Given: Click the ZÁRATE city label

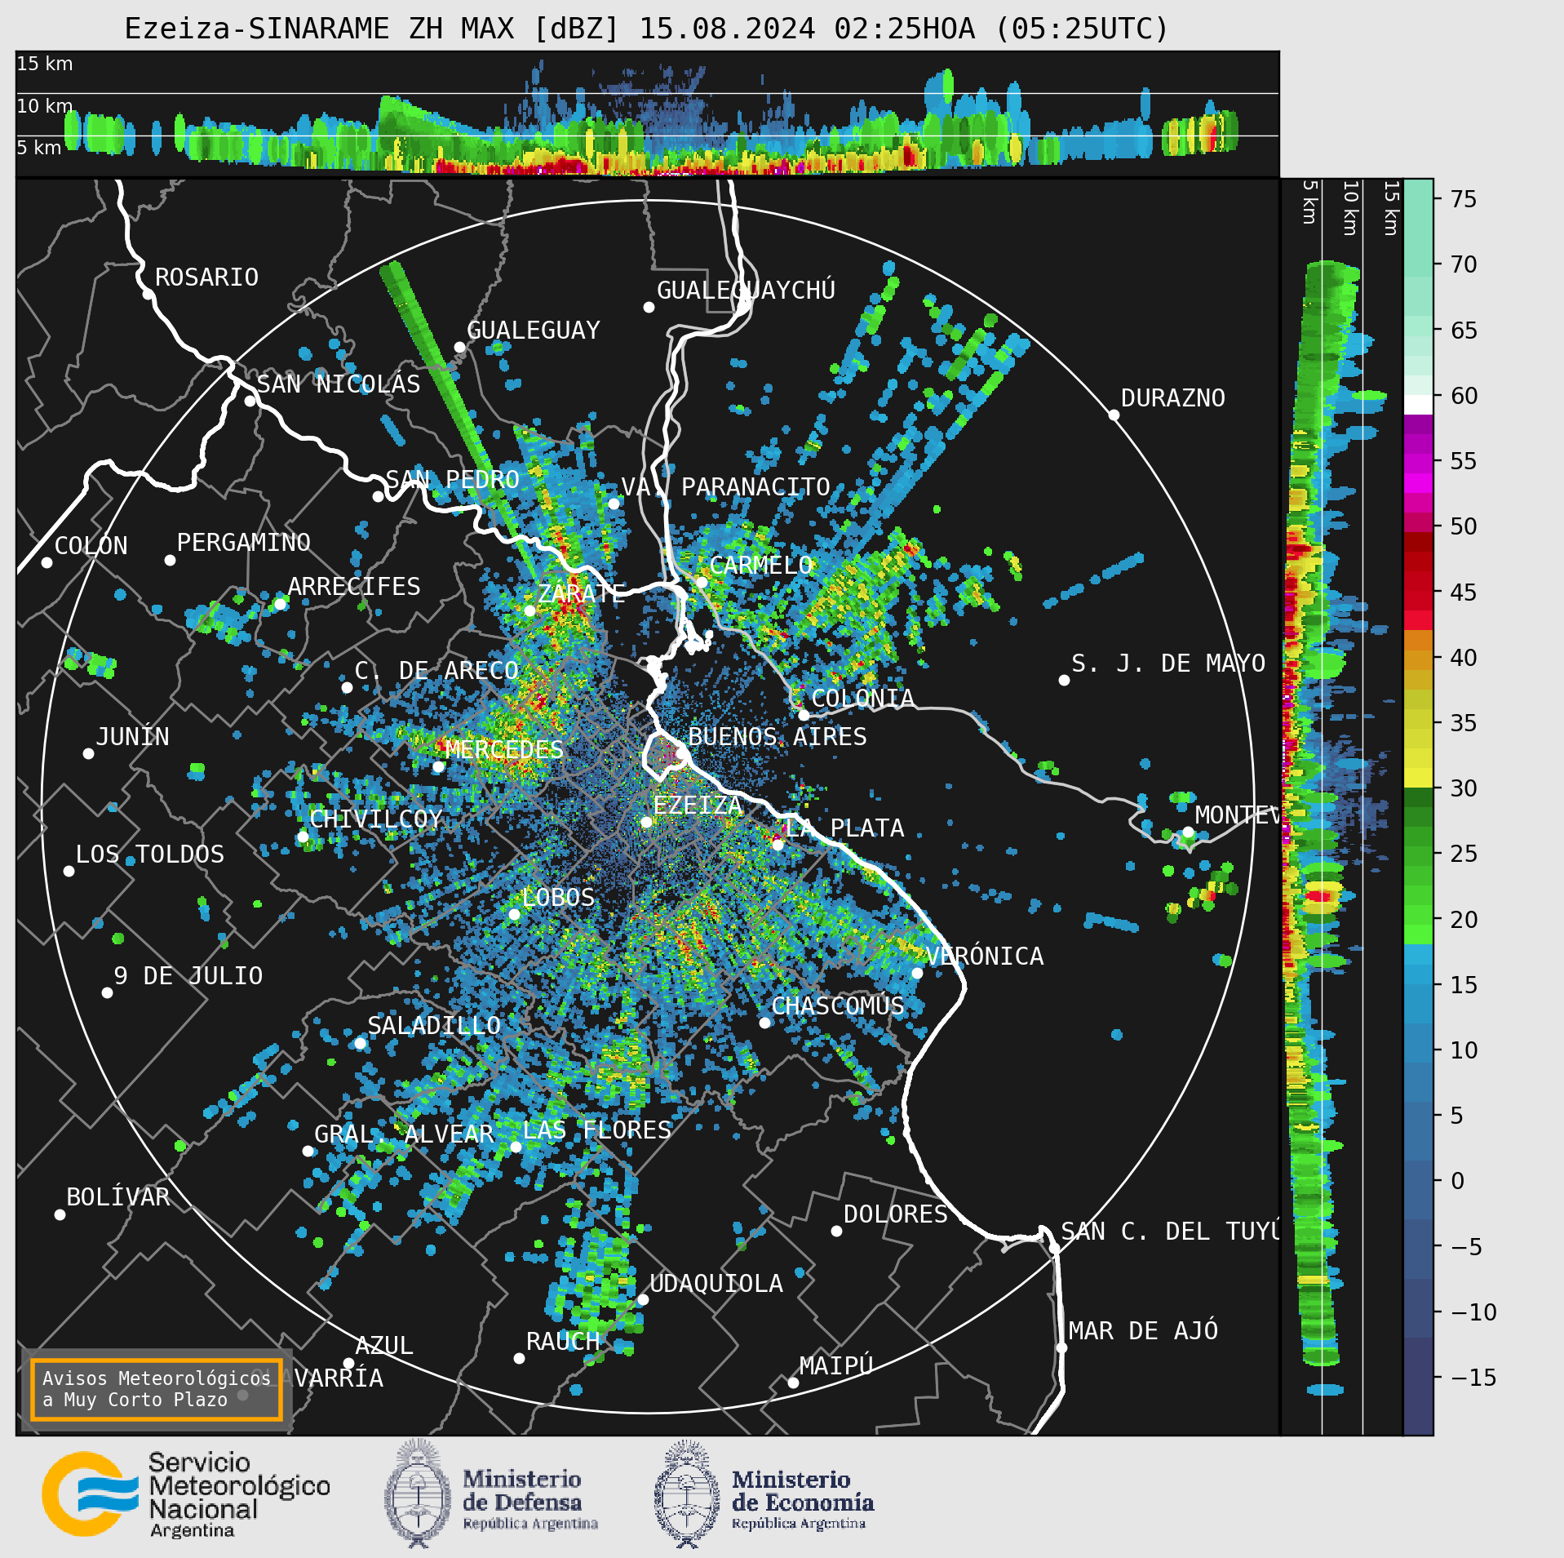Looking at the screenshot, I should (582, 593).
